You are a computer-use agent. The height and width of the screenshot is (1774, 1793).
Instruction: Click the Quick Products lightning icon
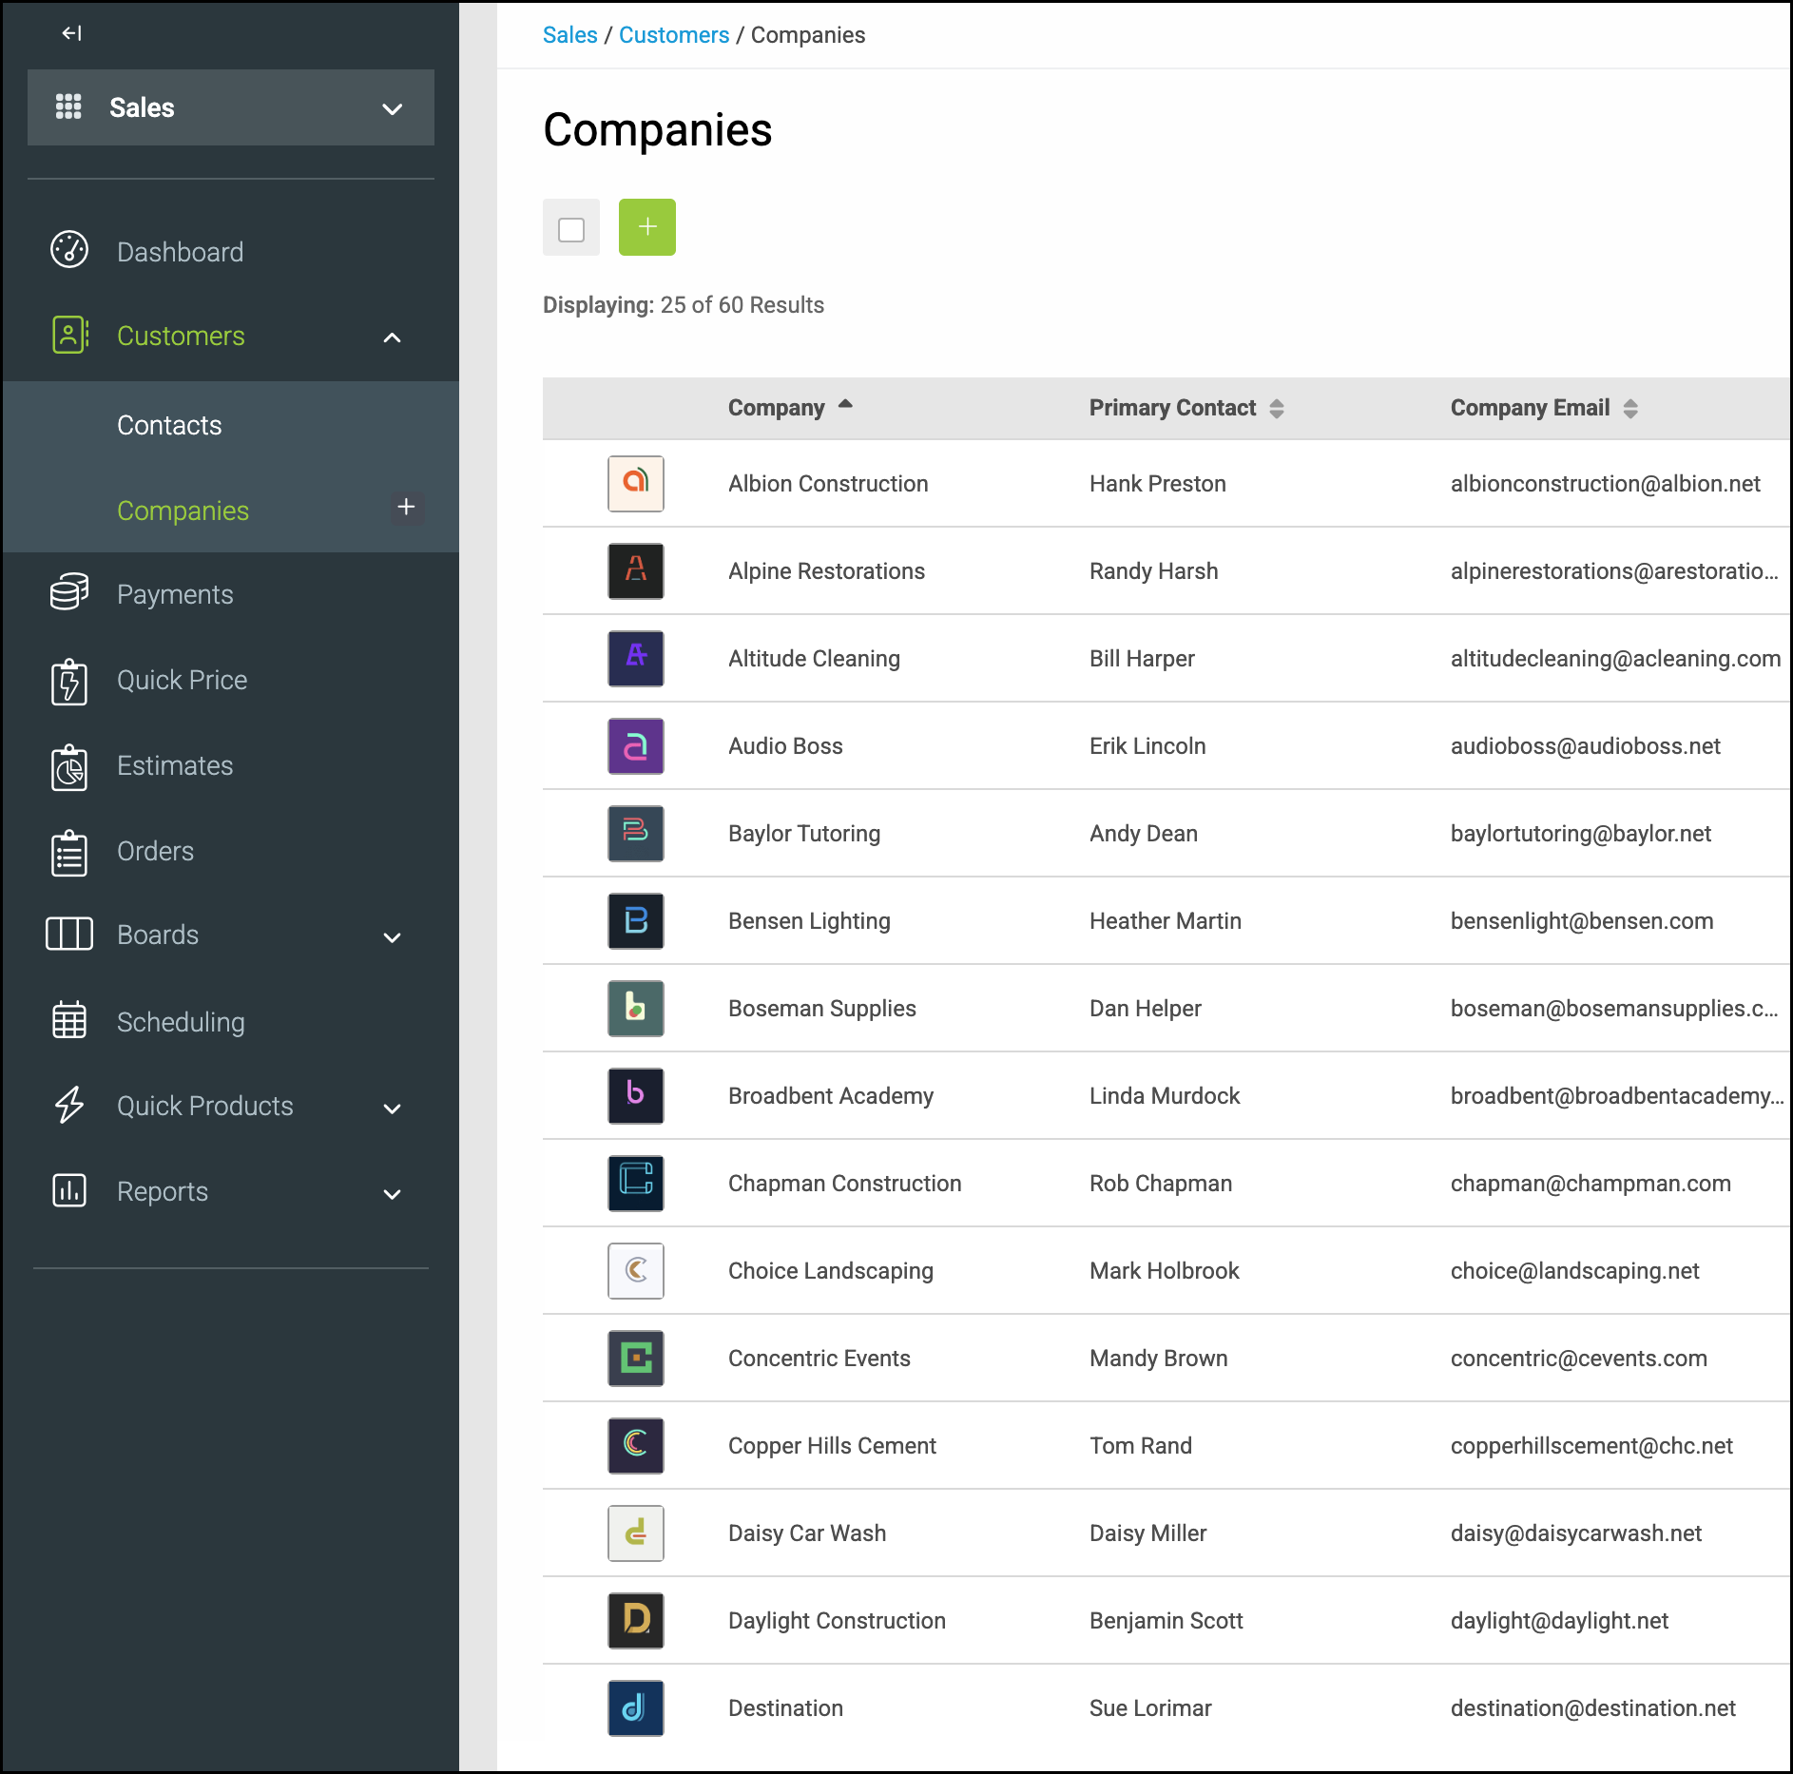(x=69, y=1105)
